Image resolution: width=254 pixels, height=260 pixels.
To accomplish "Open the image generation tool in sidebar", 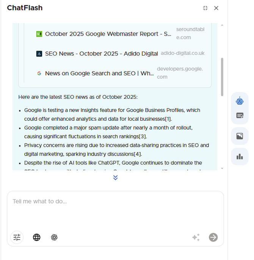I will pos(240,136).
